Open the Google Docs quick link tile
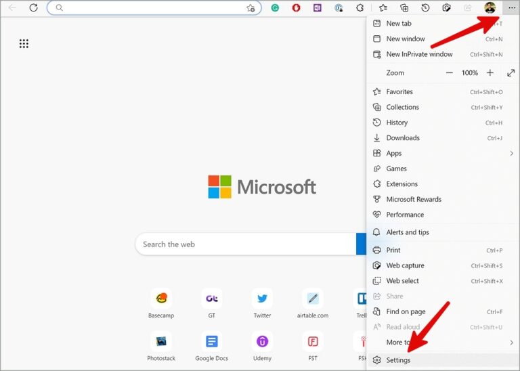 click(211, 347)
